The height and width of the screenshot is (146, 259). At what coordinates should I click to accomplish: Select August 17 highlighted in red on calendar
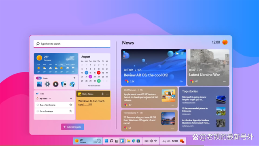(x=99, y=73)
